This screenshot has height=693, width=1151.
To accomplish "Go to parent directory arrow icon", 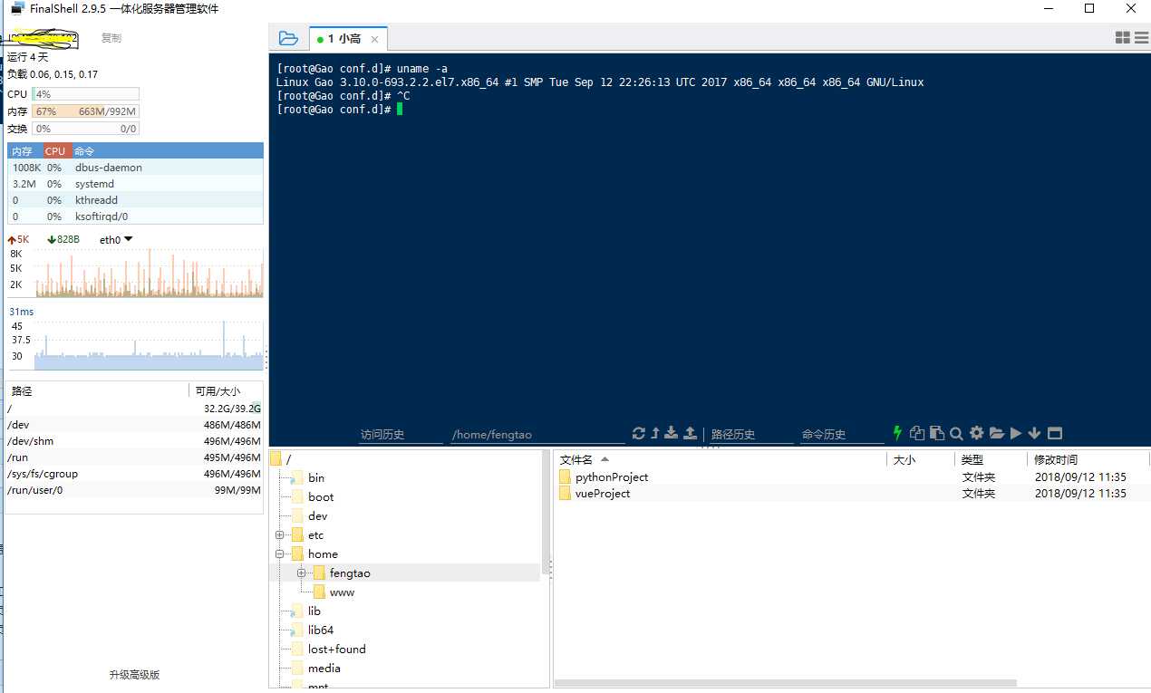I will click(x=655, y=433).
